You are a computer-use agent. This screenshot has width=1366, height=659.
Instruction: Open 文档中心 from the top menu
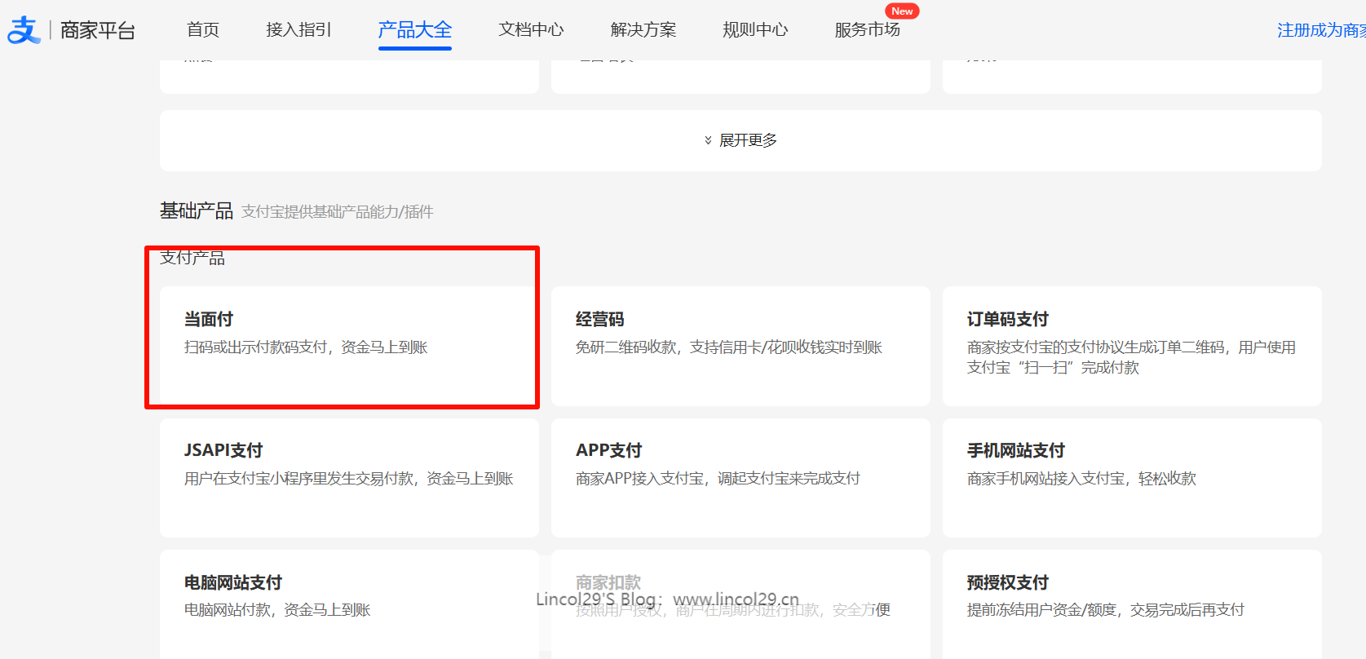(531, 30)
